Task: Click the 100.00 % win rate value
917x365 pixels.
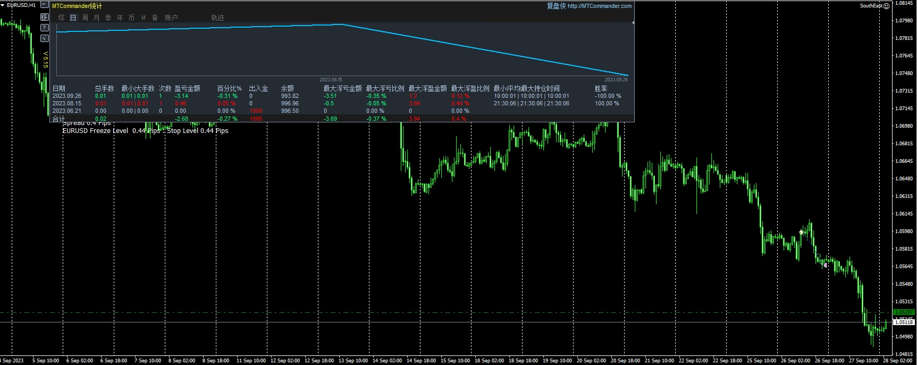Action: (607, 104)
